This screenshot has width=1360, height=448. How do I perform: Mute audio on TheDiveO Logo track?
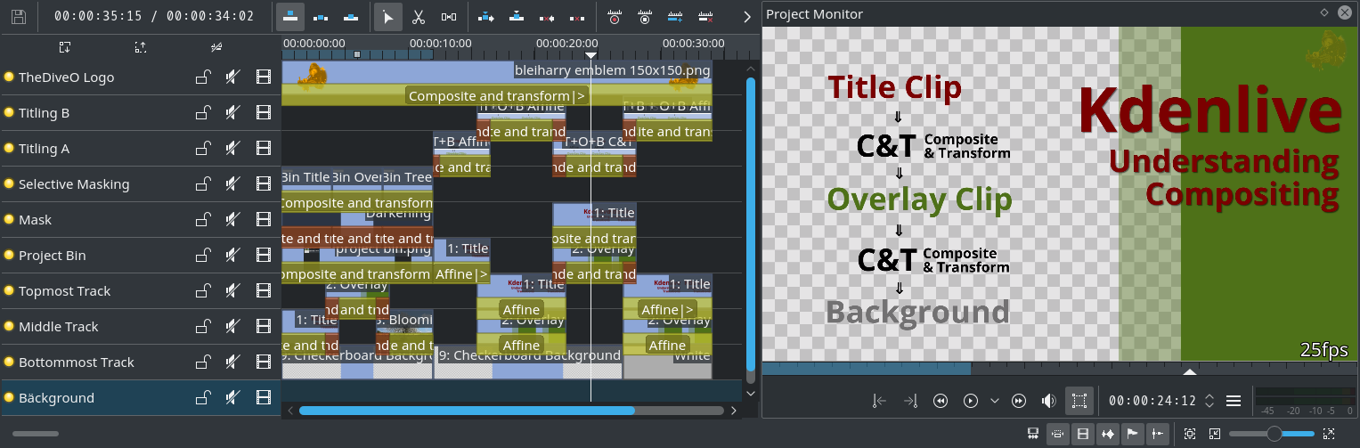point(232,77)
